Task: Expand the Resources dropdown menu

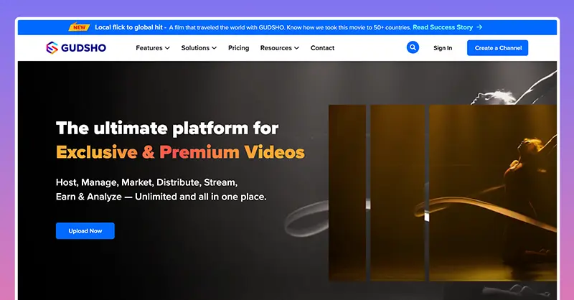Action: [280, 48]
